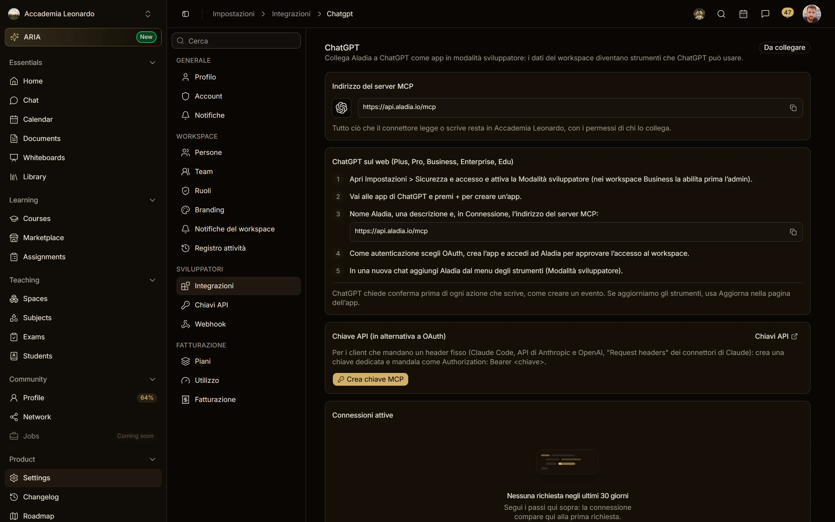Open Spaces under Teaching
The width and height of the screenshot is (835, 522).
coord(83,299)
